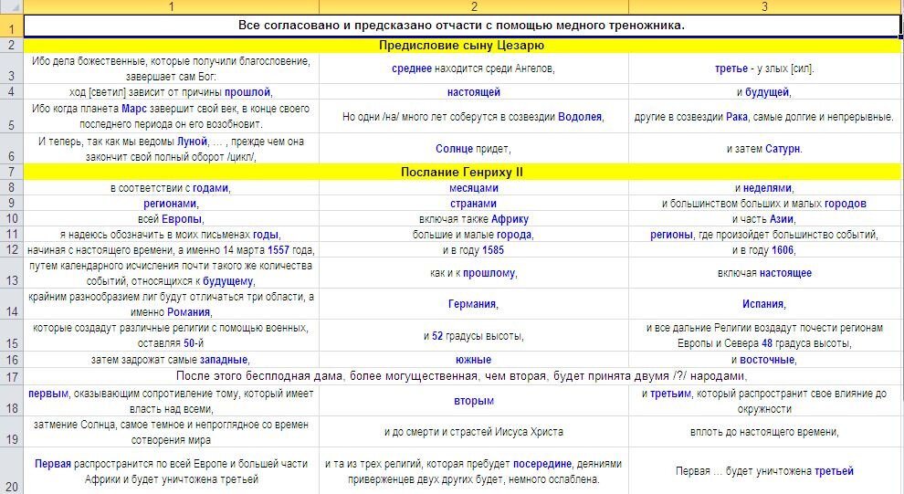Click the cell 'включая также Африку'
The width and height of the screenshot is (904, 494).
[x=474, y=219]
